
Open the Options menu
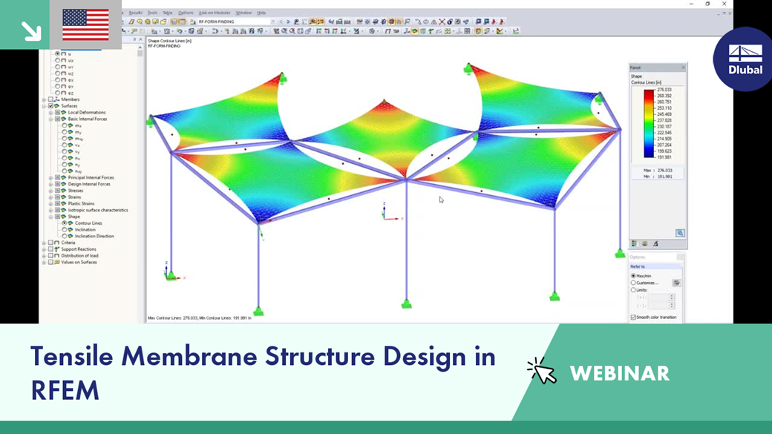click(186, 13)
